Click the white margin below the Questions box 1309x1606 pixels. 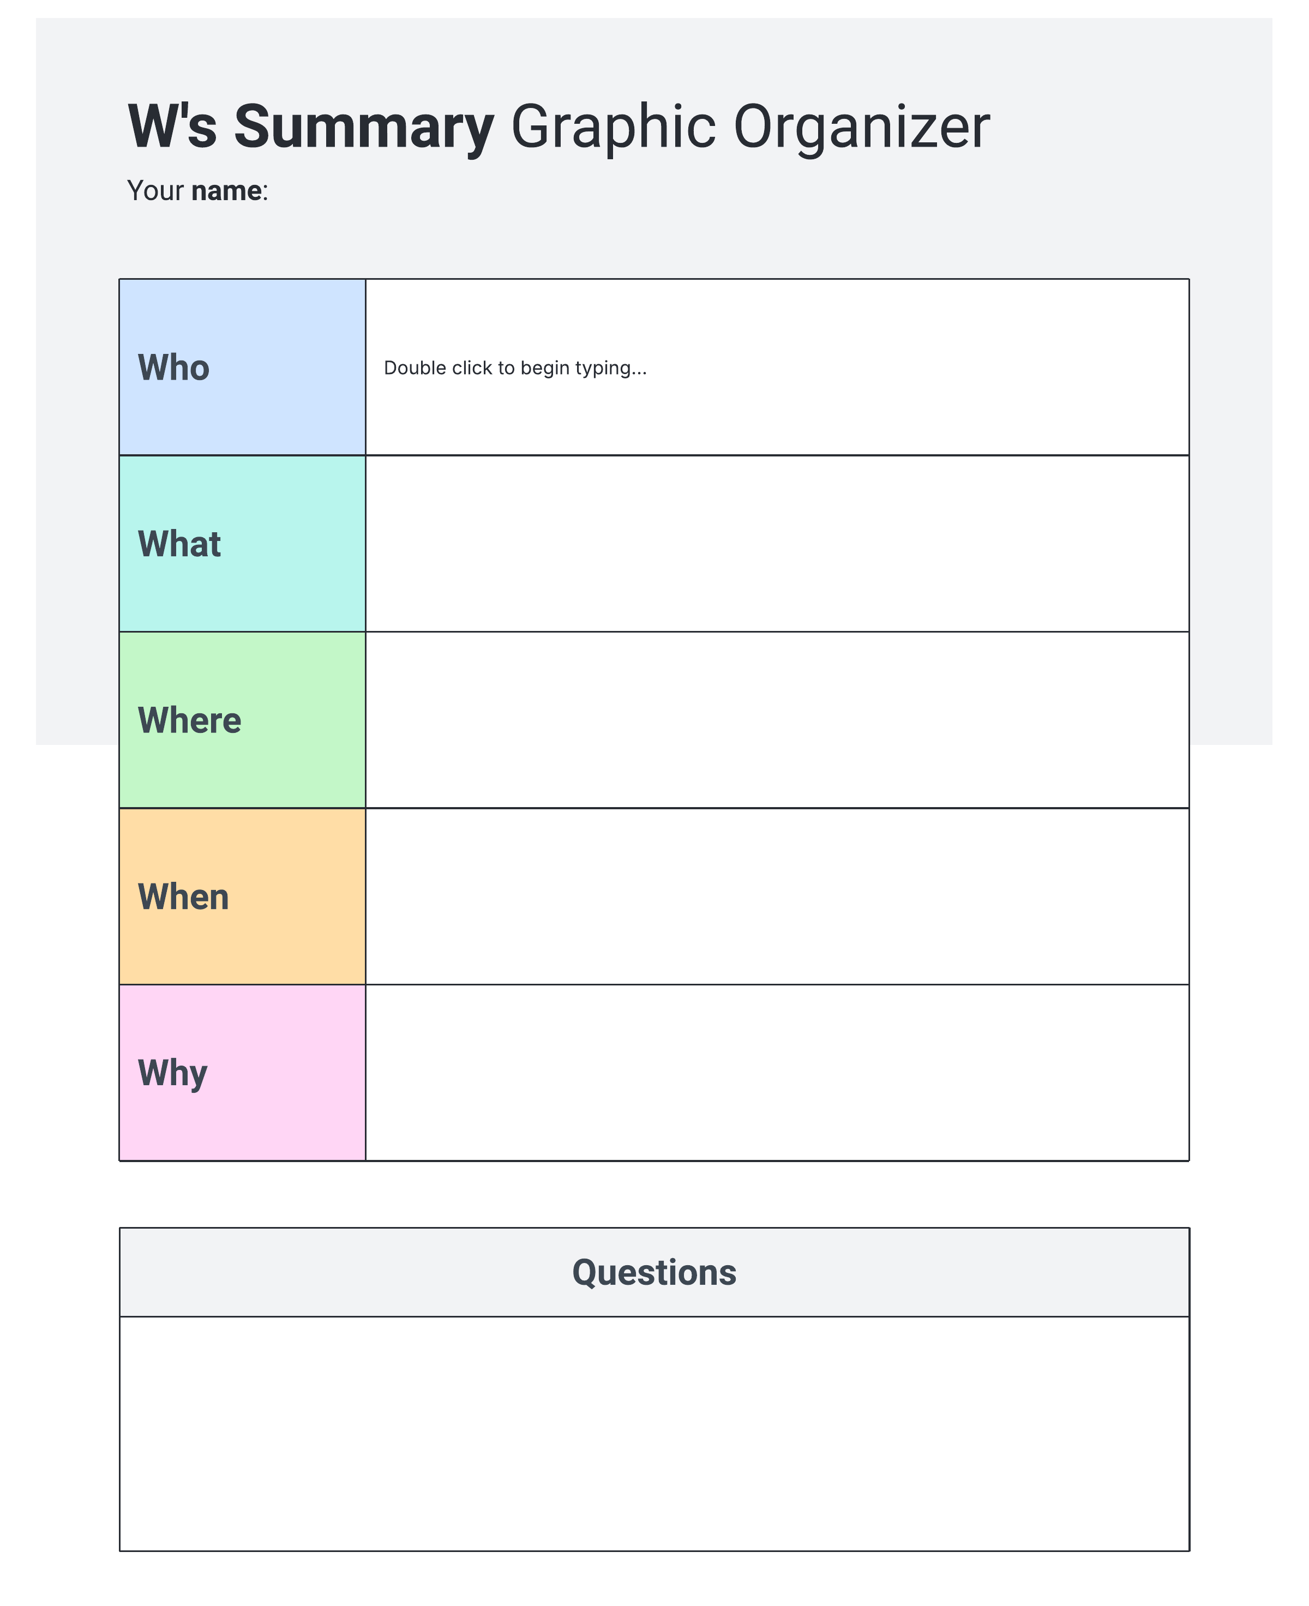coord(654,1580)
